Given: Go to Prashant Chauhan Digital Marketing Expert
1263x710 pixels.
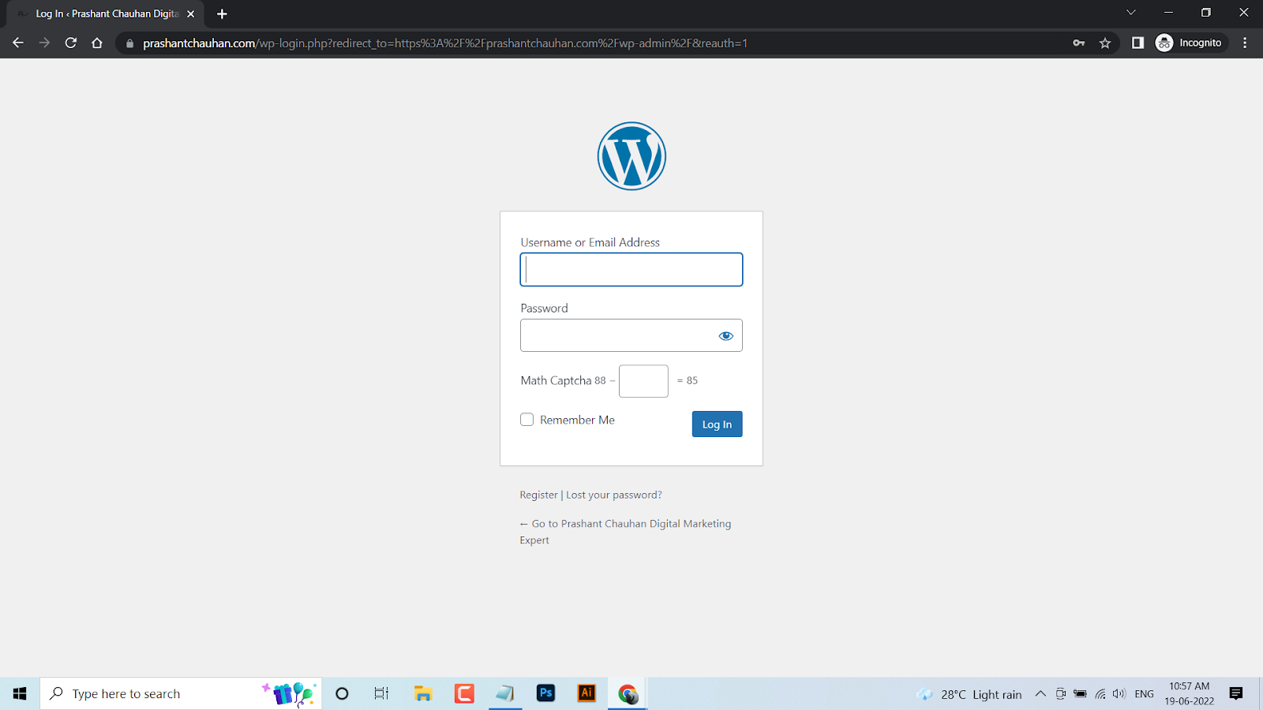Looking at the screenshot, I should point(625,532).
